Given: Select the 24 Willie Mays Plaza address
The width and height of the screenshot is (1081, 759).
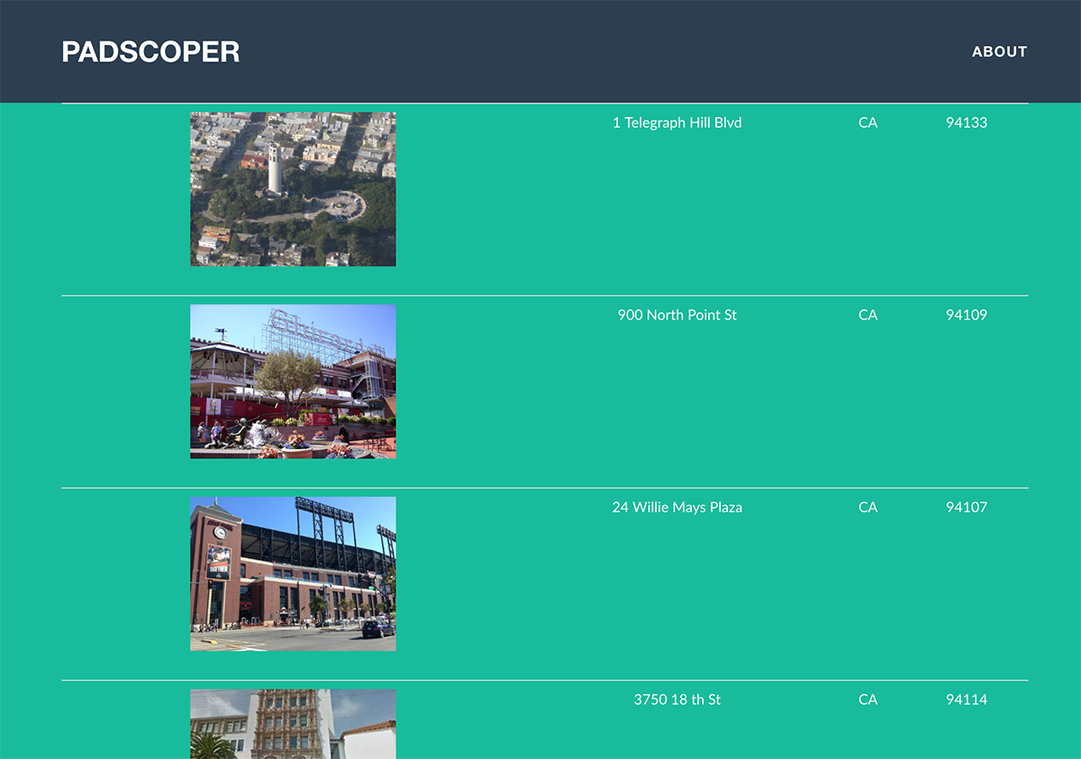Looking at the screenshot, I should [677, 507].
